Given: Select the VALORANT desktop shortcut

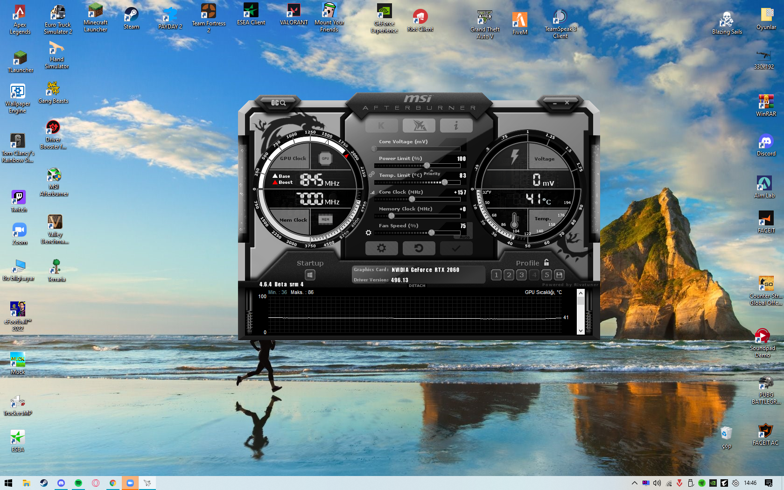Looking at the screenshot, I should point(294,14).
